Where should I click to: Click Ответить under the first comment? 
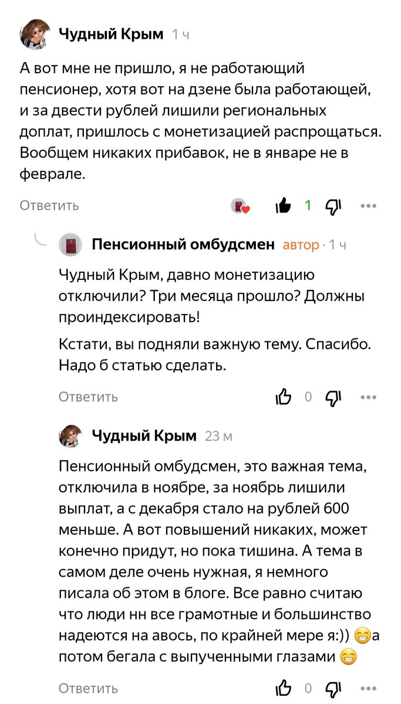[49, 205]
